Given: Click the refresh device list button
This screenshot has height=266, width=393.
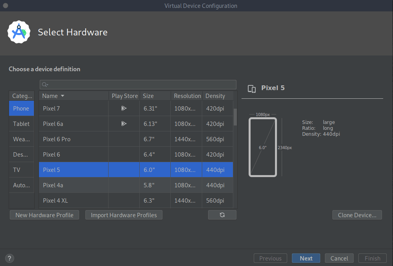Looking at the screenshot, I should (x=222, y=215).
